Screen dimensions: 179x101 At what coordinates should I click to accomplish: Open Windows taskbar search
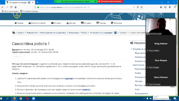[x=7, y=99]
